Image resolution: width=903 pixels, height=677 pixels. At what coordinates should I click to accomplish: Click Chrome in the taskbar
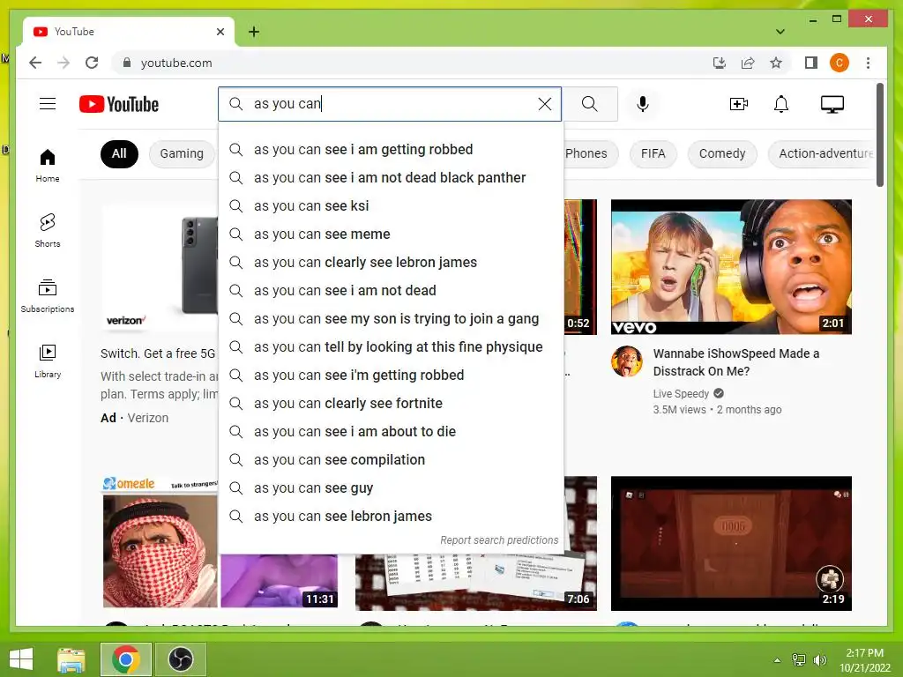pyautogui.click(x=126, y=659)
